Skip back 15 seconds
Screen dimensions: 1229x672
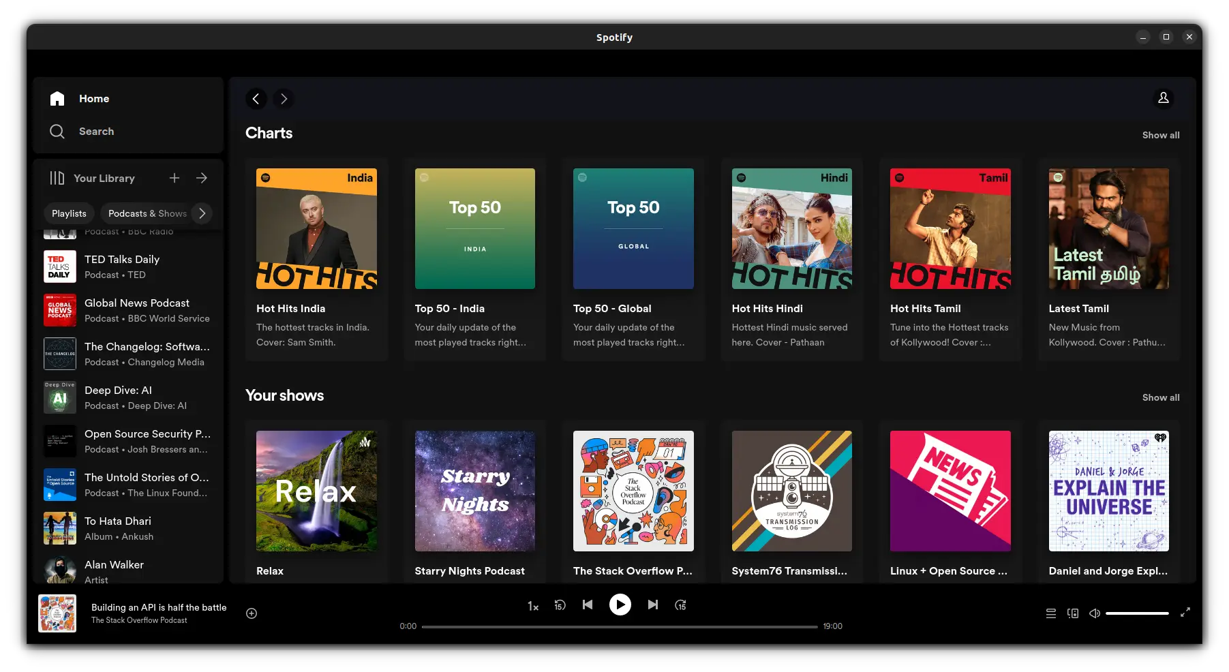(x=560, y=605)
